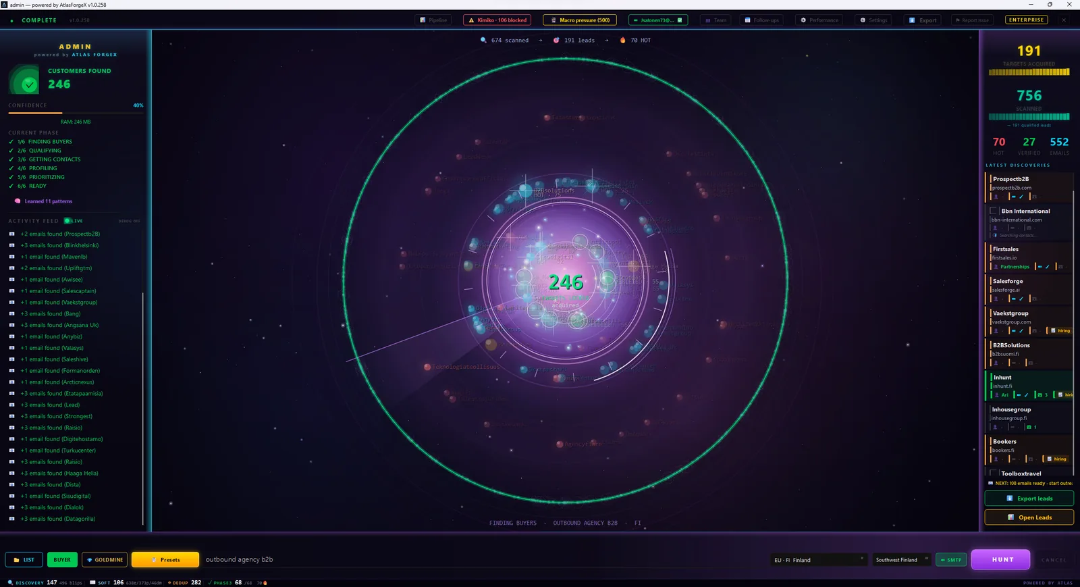Toggle the Jsalonen73 account checkbox
The image size is (1080, 587).
680,20
